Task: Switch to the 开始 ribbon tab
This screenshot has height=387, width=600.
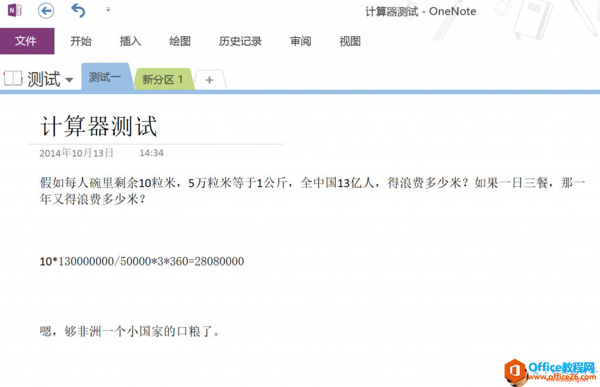Action: [x=81, y=41]
